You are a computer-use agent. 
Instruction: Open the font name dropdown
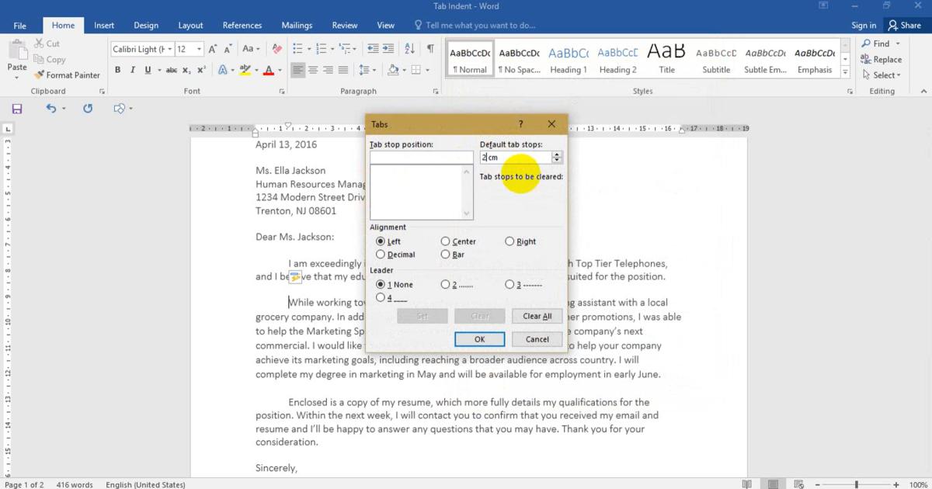click(169, 49)
